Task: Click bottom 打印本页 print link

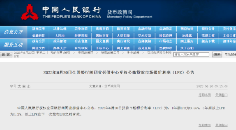Action: (205, 125)
